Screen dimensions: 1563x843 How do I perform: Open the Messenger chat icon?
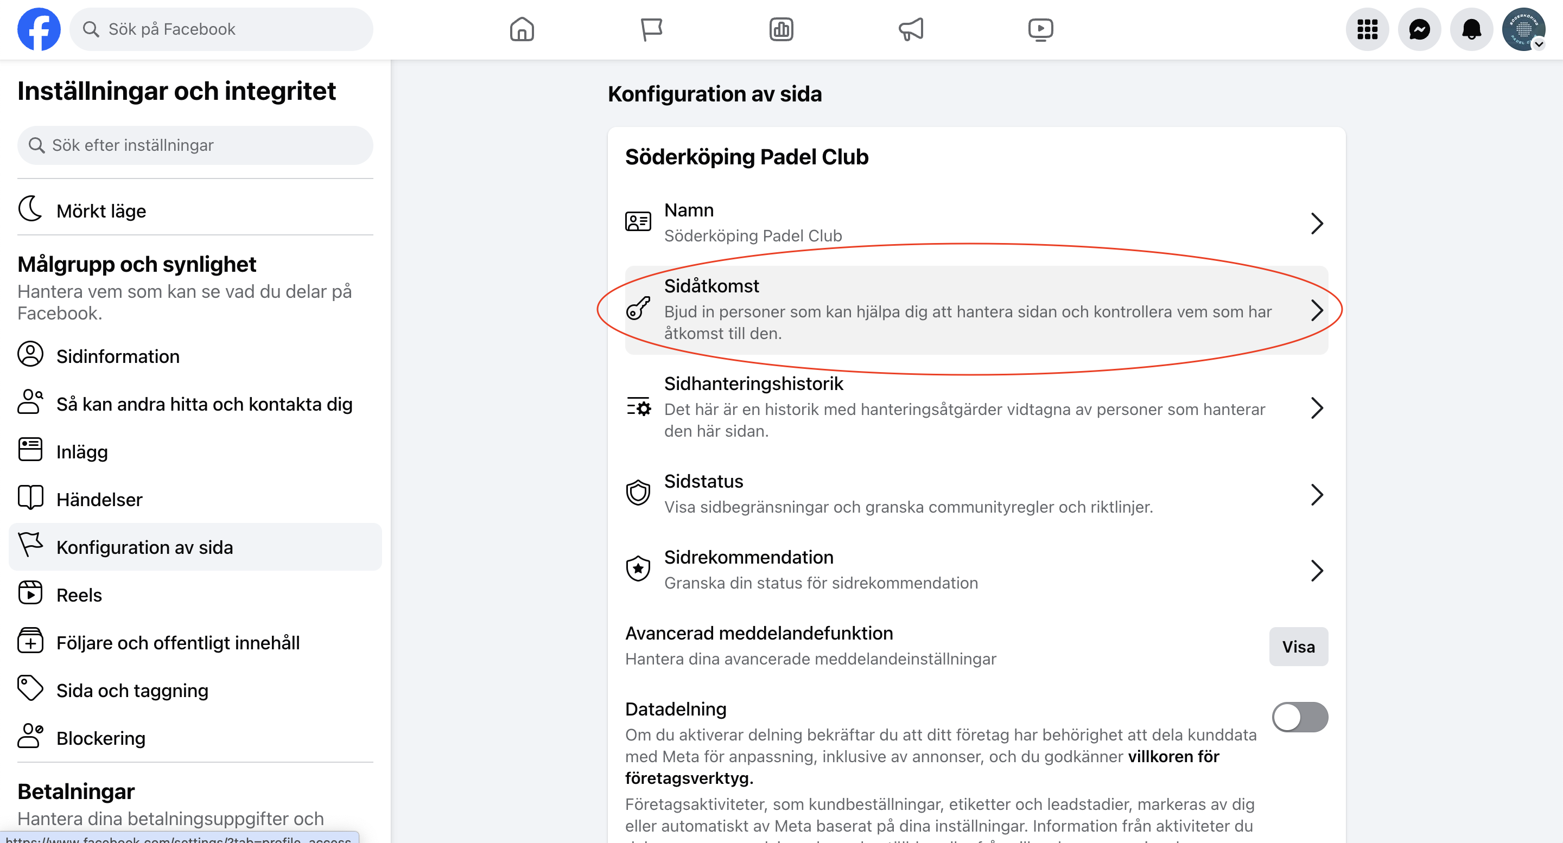[x=1419, y=29]
